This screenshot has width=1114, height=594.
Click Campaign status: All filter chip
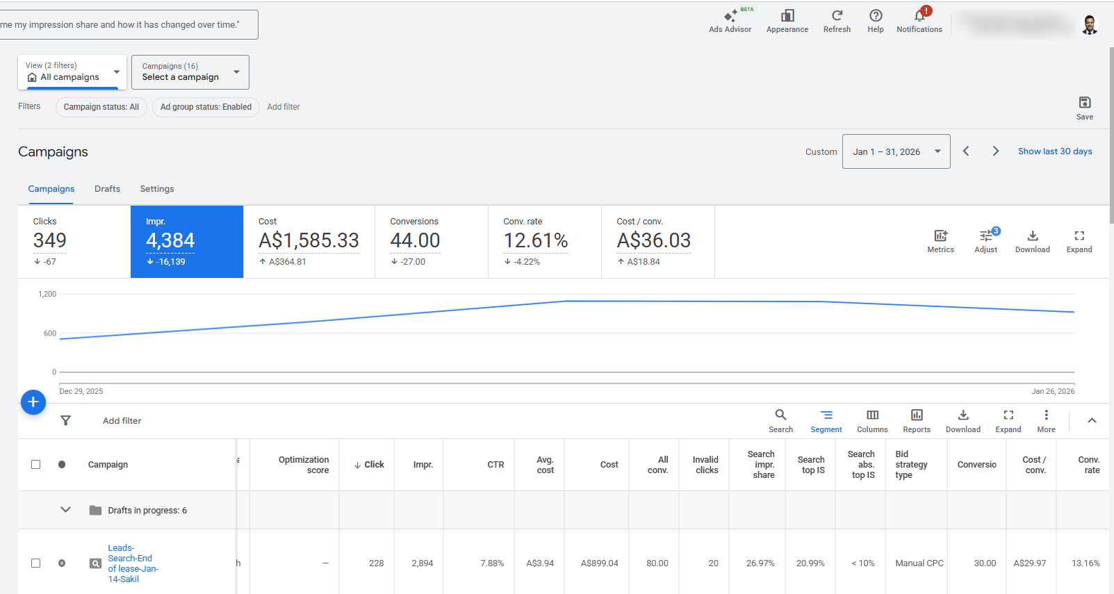(101, 107)
